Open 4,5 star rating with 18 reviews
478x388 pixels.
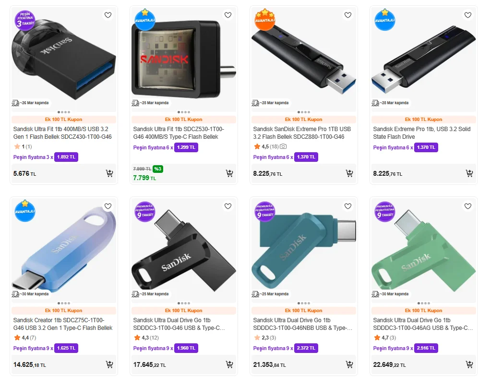click(270, 146)
